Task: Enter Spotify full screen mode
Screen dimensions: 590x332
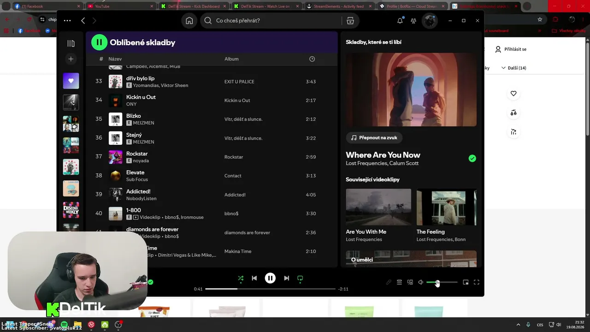Action: pyautogui.click(x=477, y=282)
